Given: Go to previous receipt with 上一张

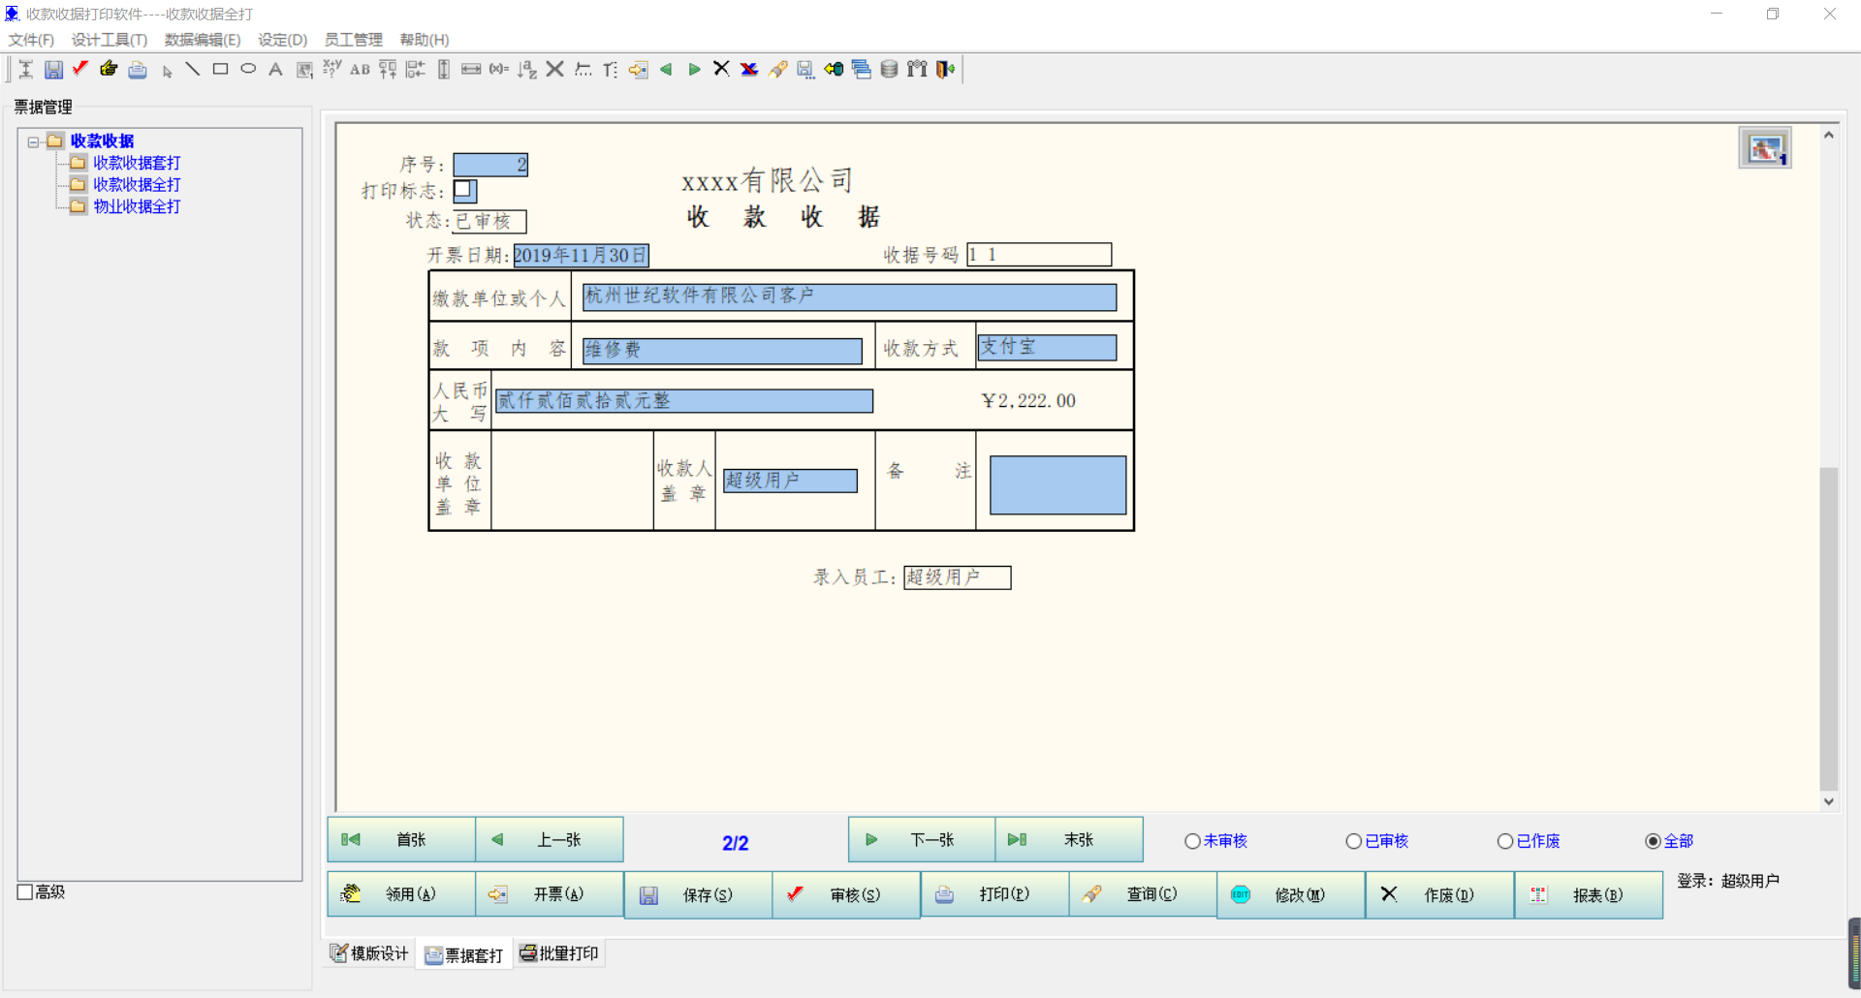Looking at the screenshot, I should pyautogui.click(x=550, y=839).
